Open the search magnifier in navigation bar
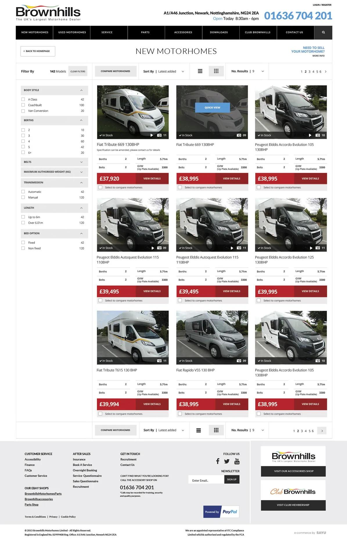Viewport: 347px width, 541px height. (323, 32)
